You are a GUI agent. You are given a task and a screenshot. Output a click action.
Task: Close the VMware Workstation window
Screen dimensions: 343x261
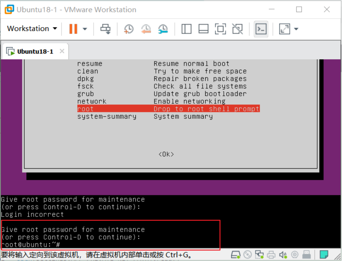point(327,9)
